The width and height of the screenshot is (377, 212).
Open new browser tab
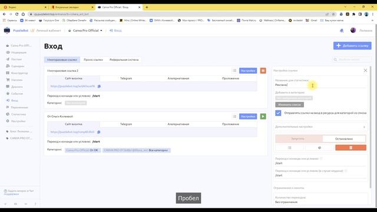pos(147,7)
